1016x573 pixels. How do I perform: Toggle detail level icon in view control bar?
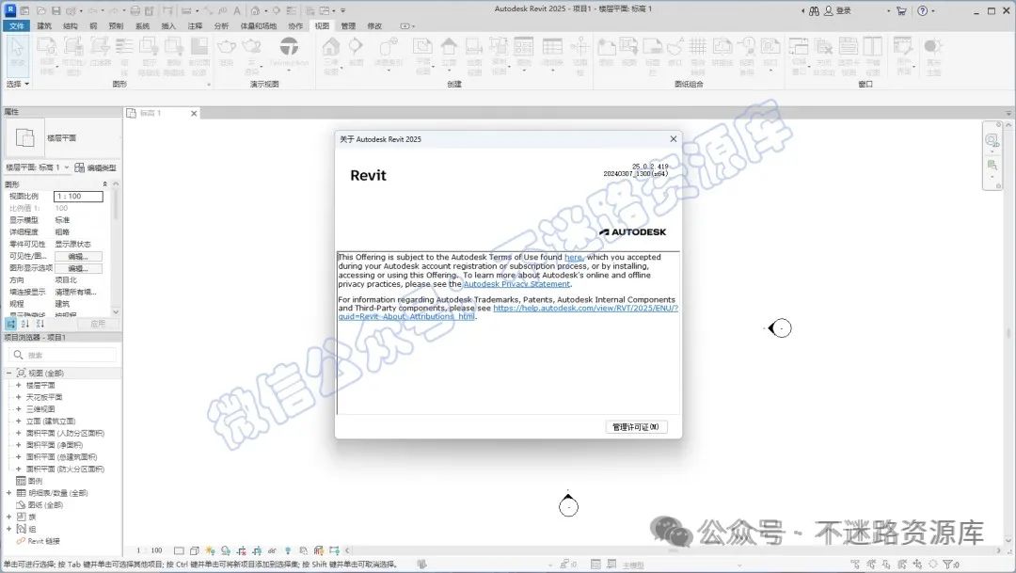tap(179, 551)
